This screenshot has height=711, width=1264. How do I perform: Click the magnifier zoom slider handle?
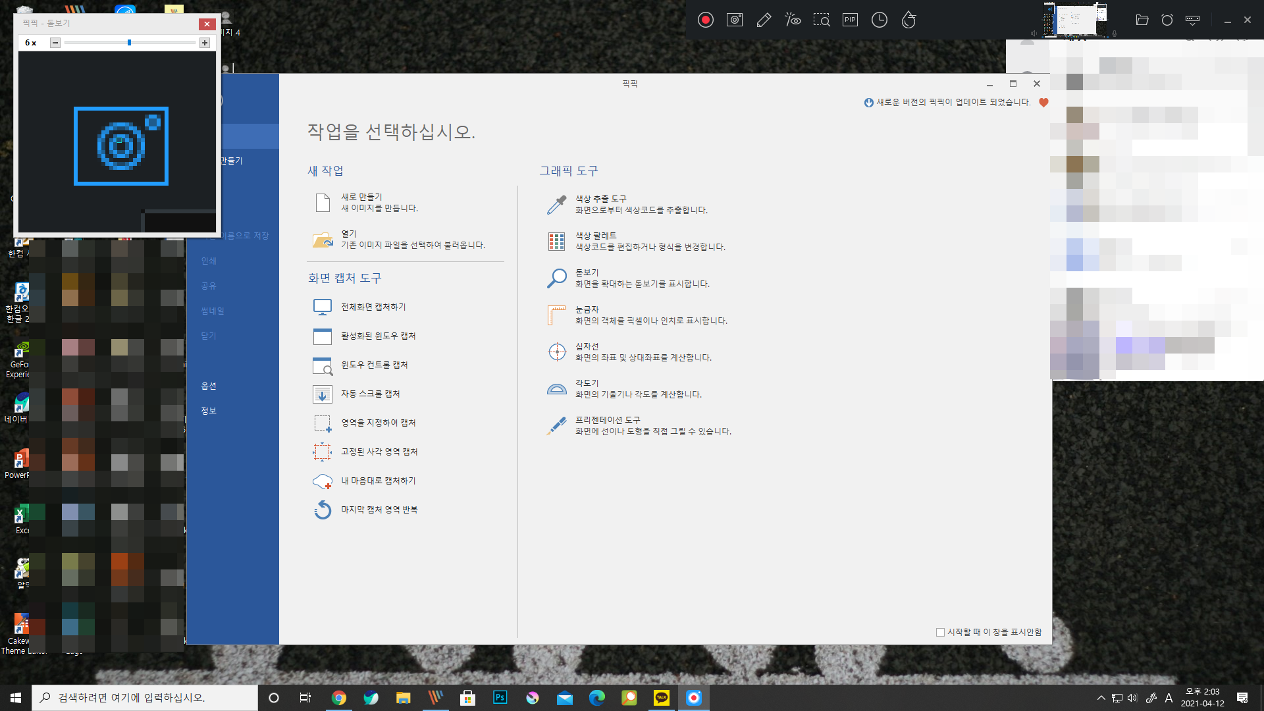129,43
